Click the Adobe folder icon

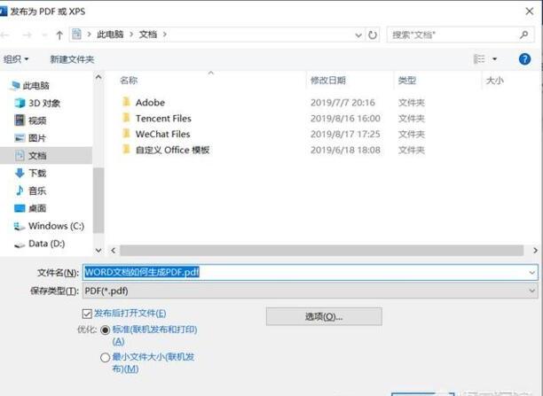126,102
